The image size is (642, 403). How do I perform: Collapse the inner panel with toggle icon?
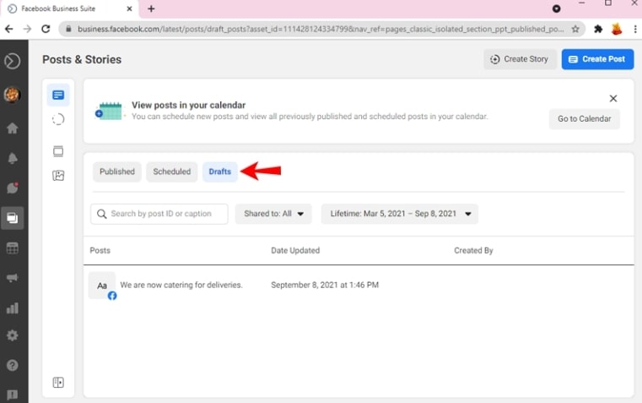pos(58,383)
